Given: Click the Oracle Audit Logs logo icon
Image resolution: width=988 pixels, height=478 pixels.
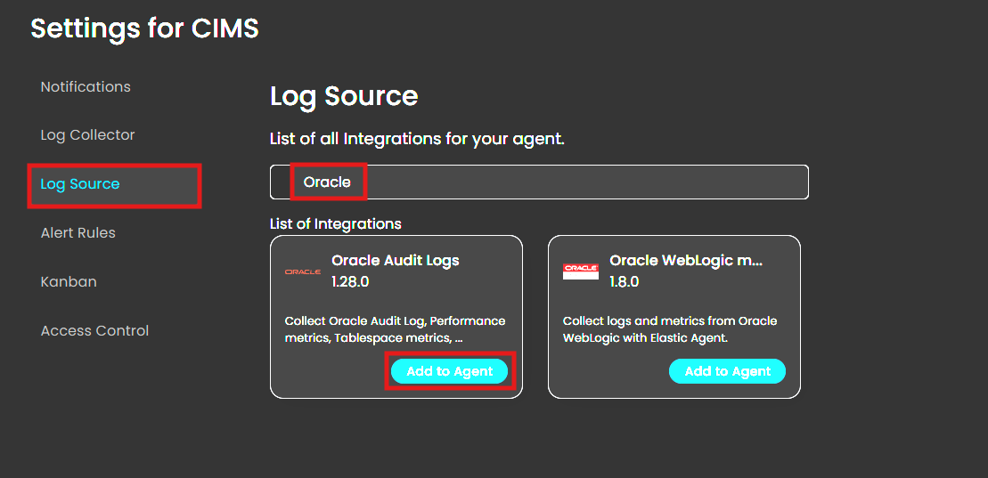Looking at the screenshot, I should click(302, 272).
